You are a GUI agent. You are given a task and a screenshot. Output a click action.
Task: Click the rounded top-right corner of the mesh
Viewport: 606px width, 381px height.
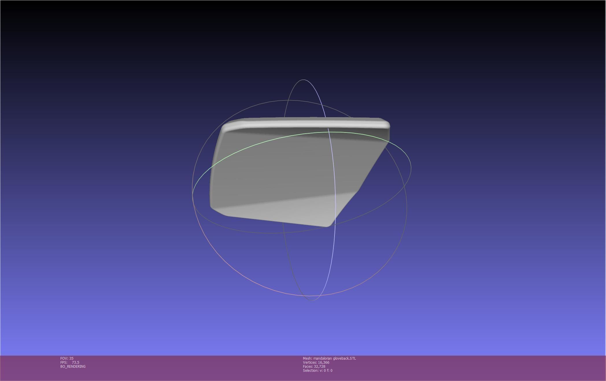click(x=387, y=125)
